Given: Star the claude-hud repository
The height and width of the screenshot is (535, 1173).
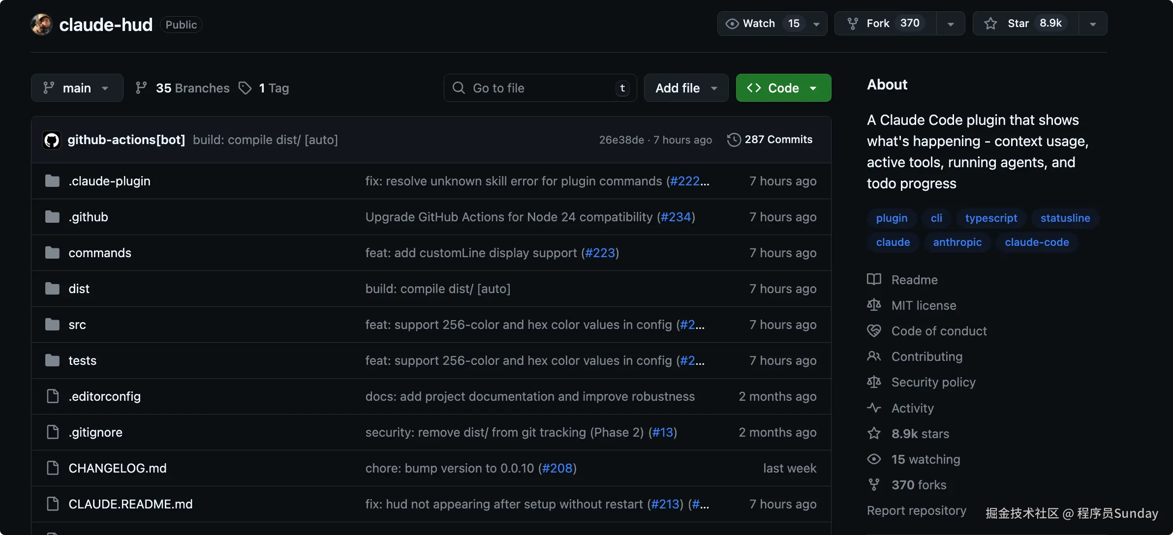Looking at the screenshot, I should point(1025,24).
